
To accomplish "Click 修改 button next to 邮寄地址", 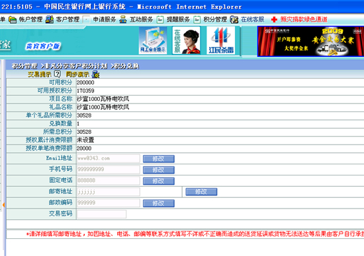I will [x=201, y=192].
